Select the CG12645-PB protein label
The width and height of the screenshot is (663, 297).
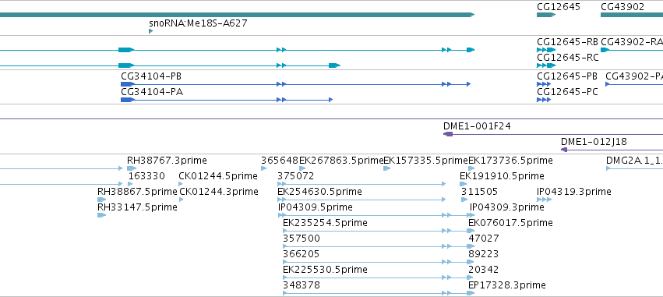[567, 76]
